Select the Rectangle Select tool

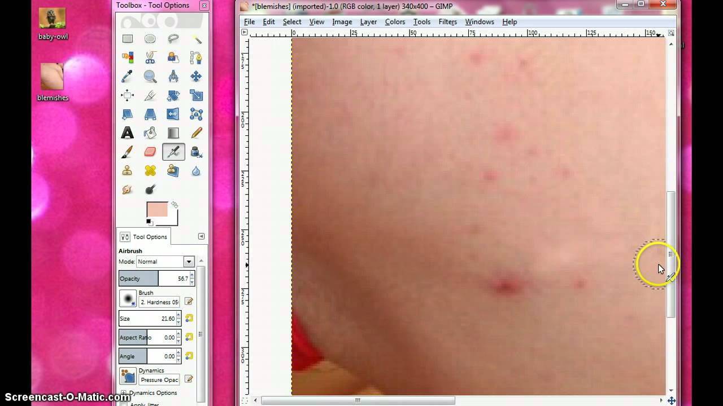[128, 39]
